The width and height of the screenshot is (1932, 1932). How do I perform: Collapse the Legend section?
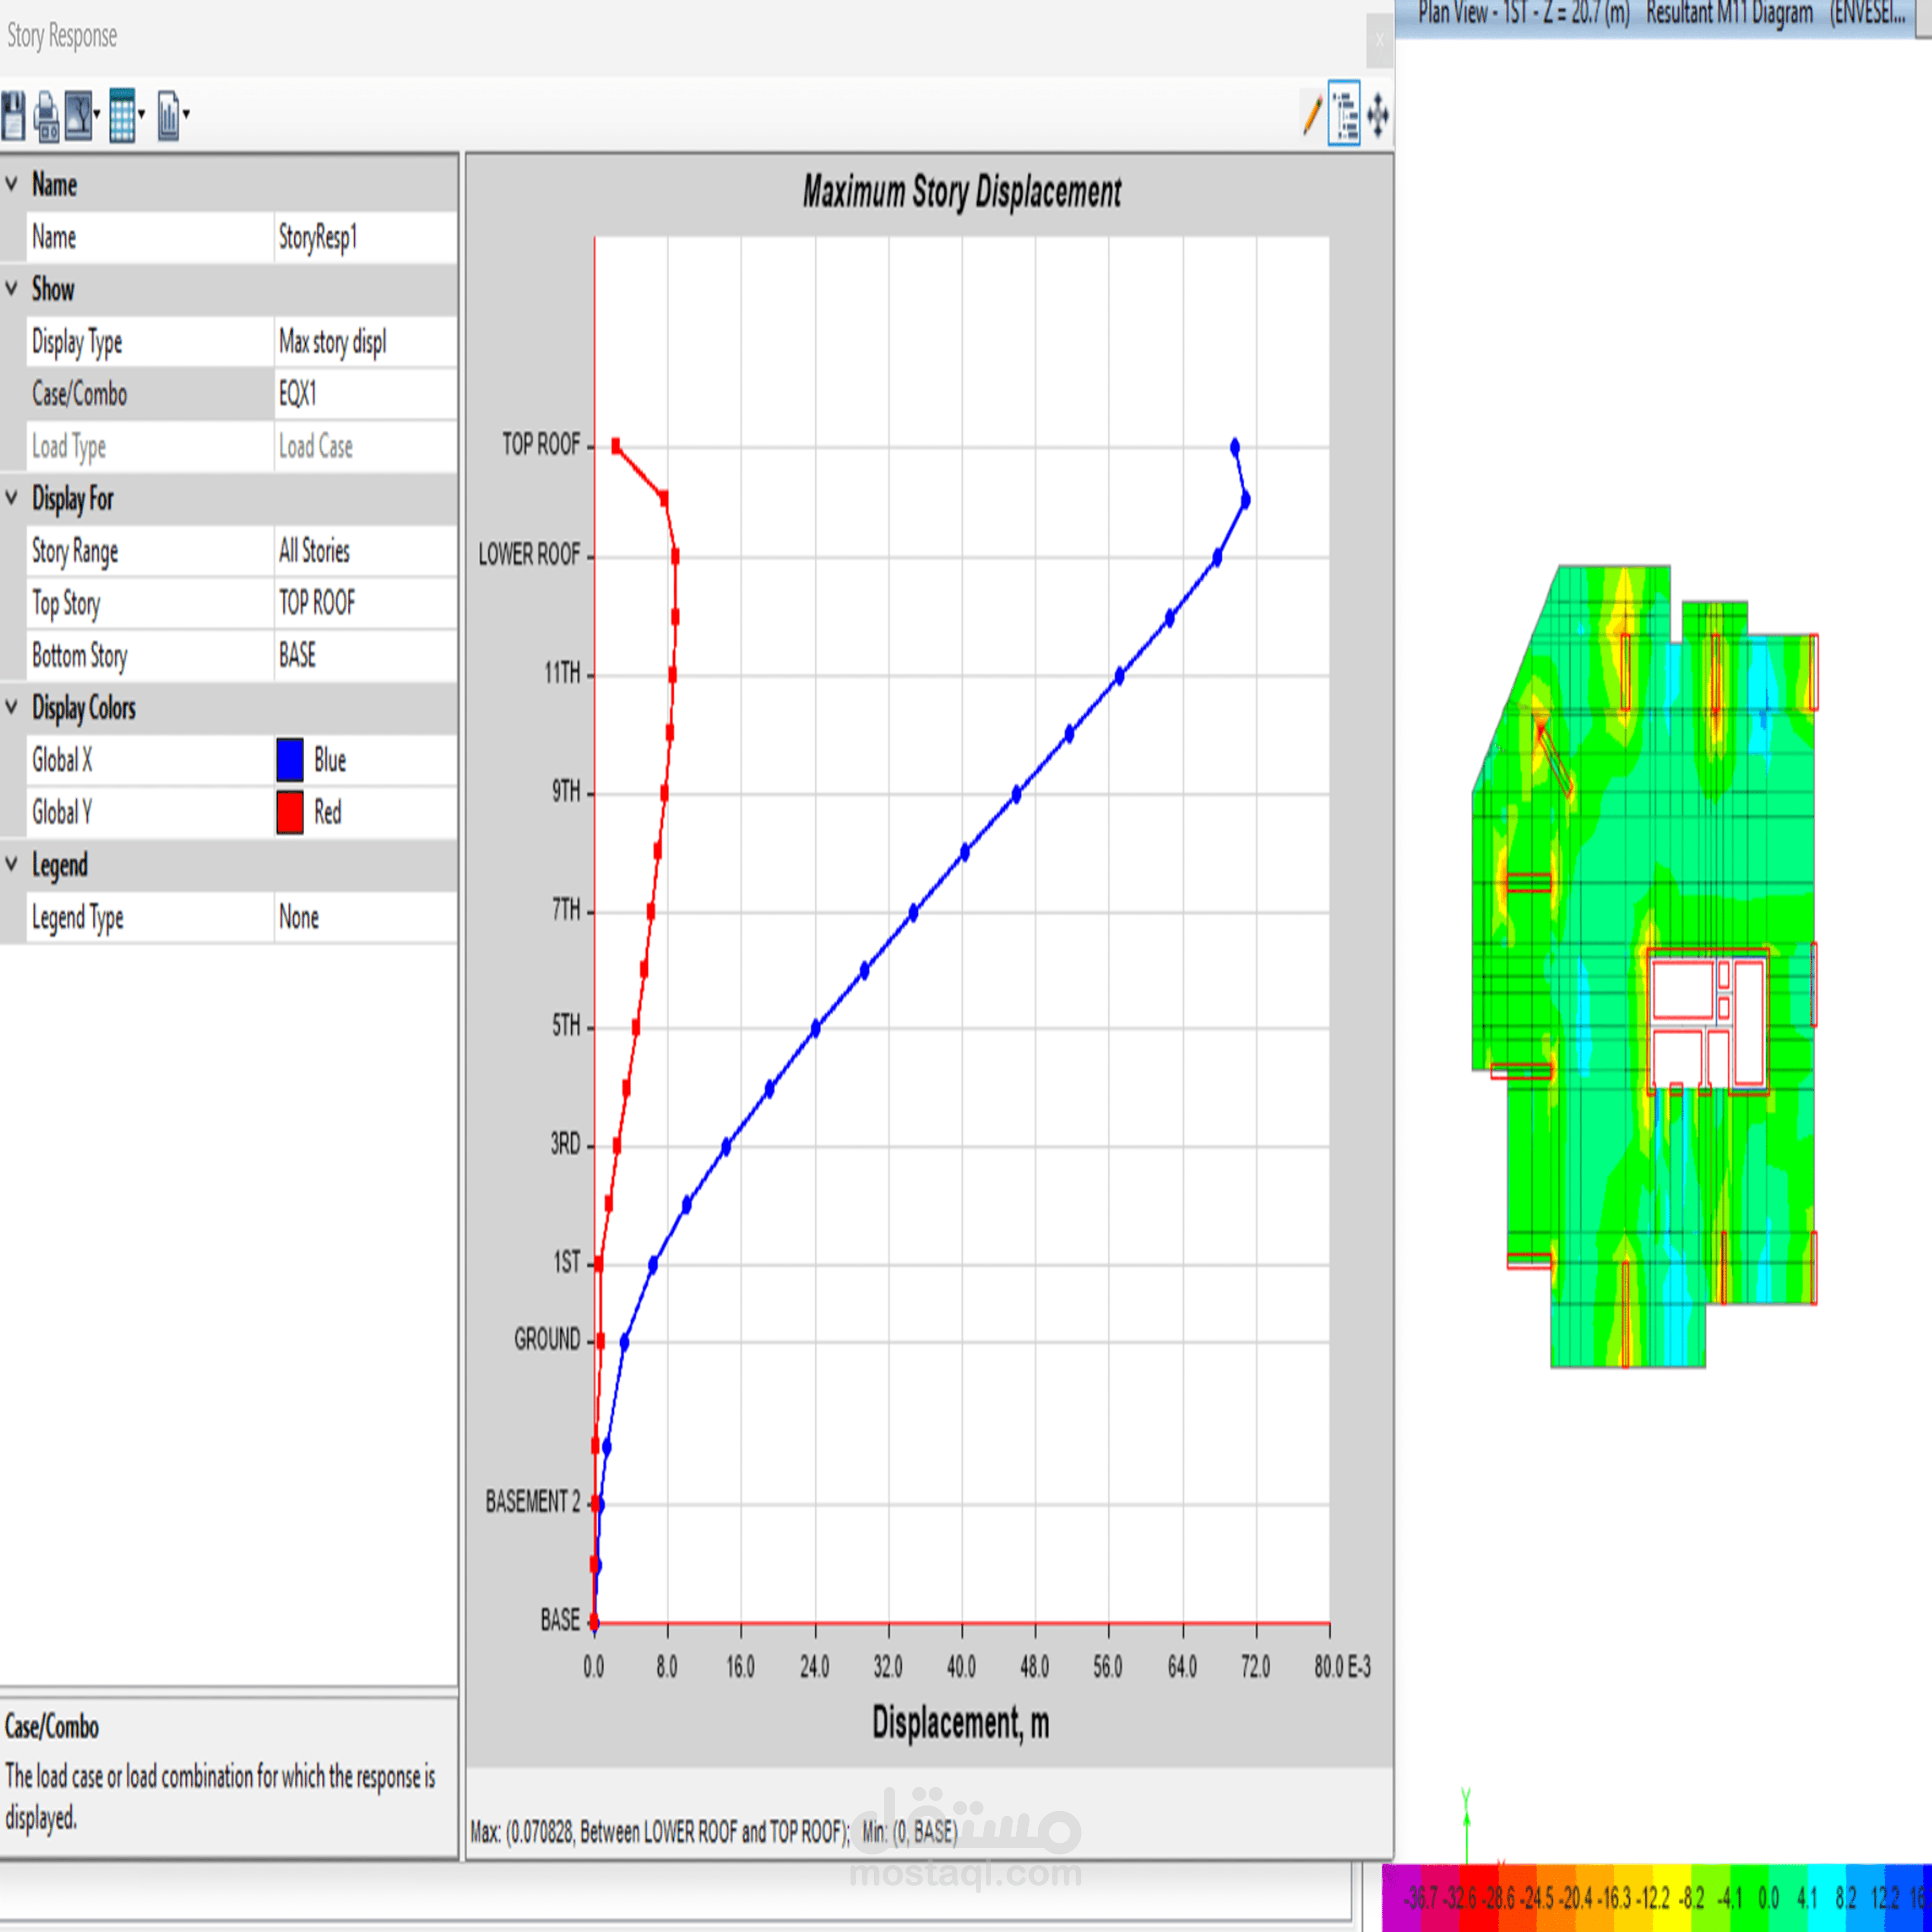point(12,864)
